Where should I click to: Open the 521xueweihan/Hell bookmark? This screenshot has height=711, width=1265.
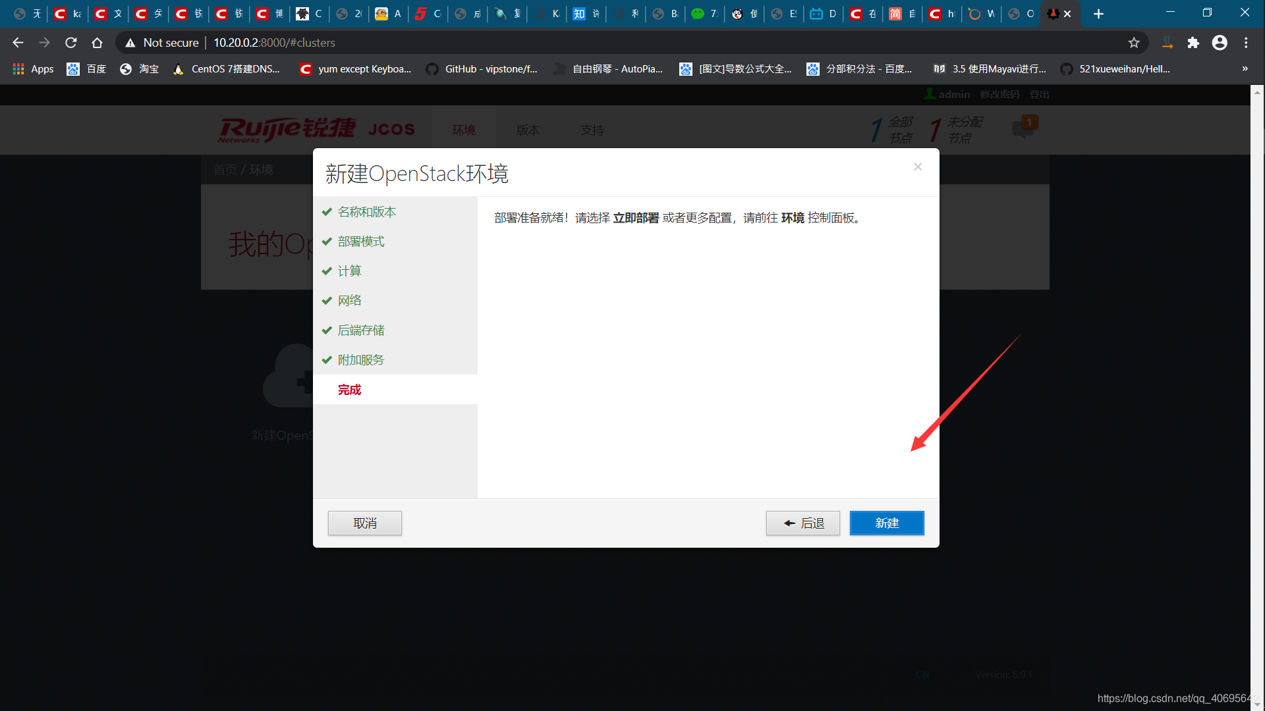(x=1115, y=69)
